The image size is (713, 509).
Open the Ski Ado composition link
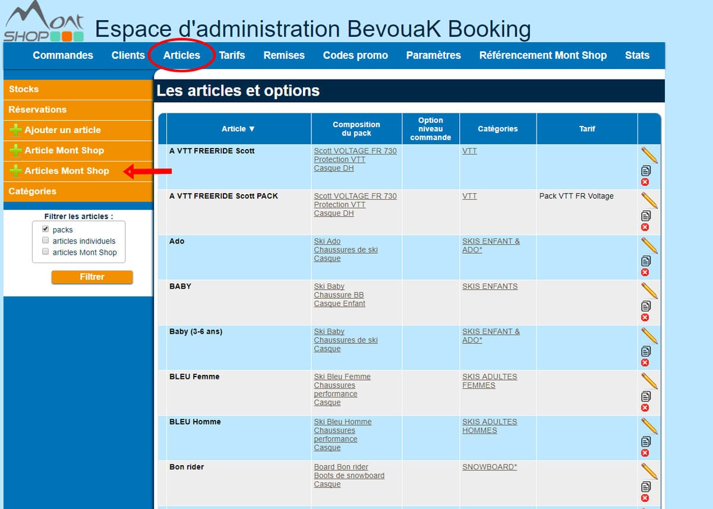pyautogui.click(x=327, y=241)
